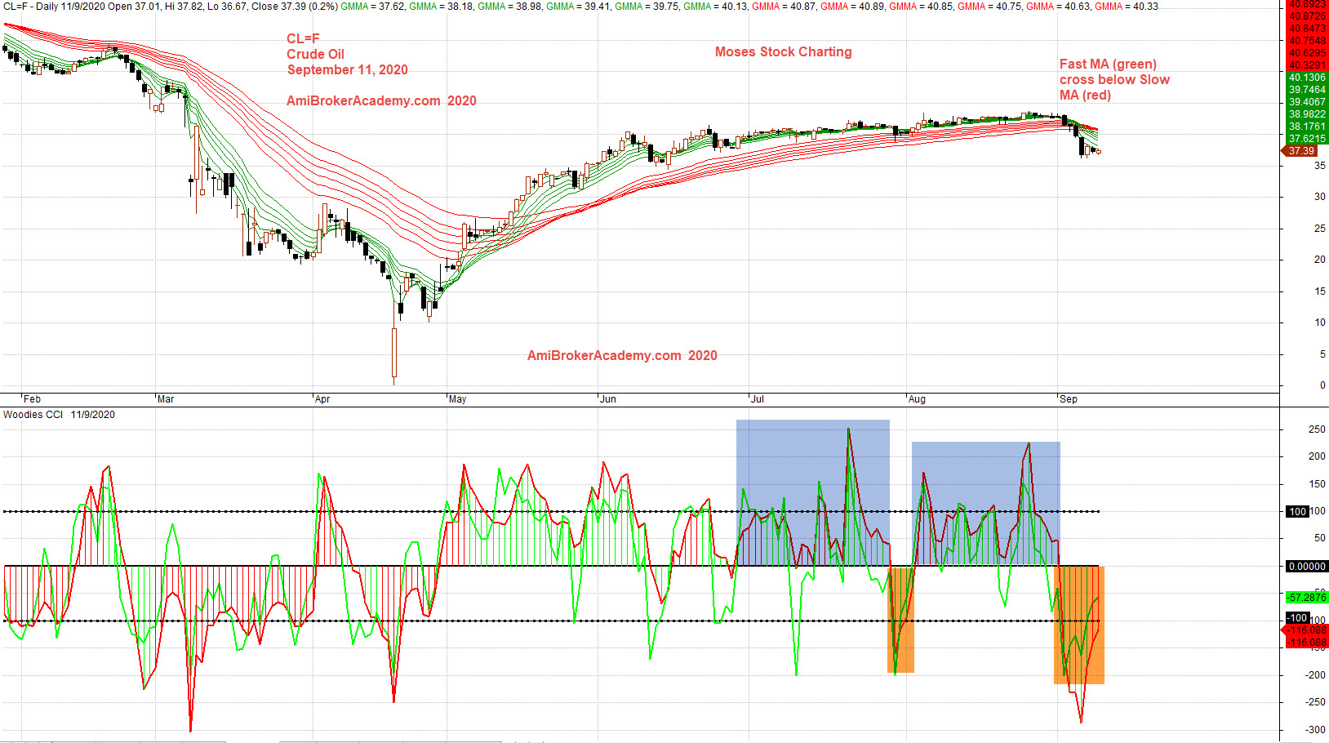Screen dimensions: 1329x743
Task: Click 'GMMA = 40.33' in the chart header
Action: click(x=1127, y=7)
